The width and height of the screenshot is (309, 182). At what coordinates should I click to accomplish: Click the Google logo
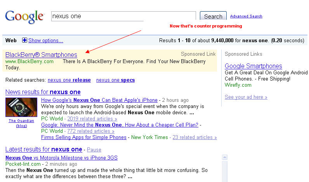(x=24, y=17)
